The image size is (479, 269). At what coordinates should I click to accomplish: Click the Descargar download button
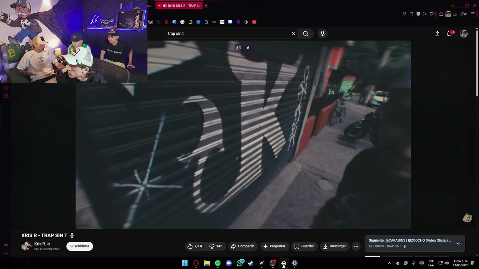(x=334, y=246)
